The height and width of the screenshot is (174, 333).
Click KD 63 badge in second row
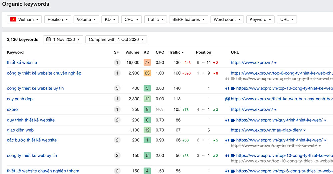[x=147, y=73]
